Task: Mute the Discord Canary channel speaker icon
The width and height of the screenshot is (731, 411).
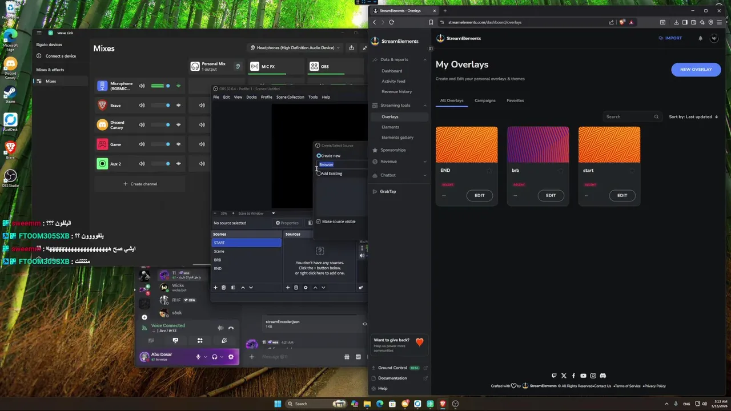Action: [x=142, y=124]
